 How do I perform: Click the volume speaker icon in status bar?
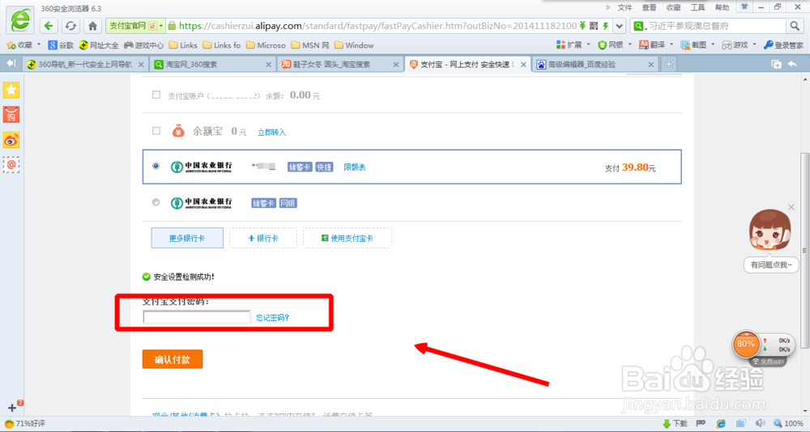(760, 424)
